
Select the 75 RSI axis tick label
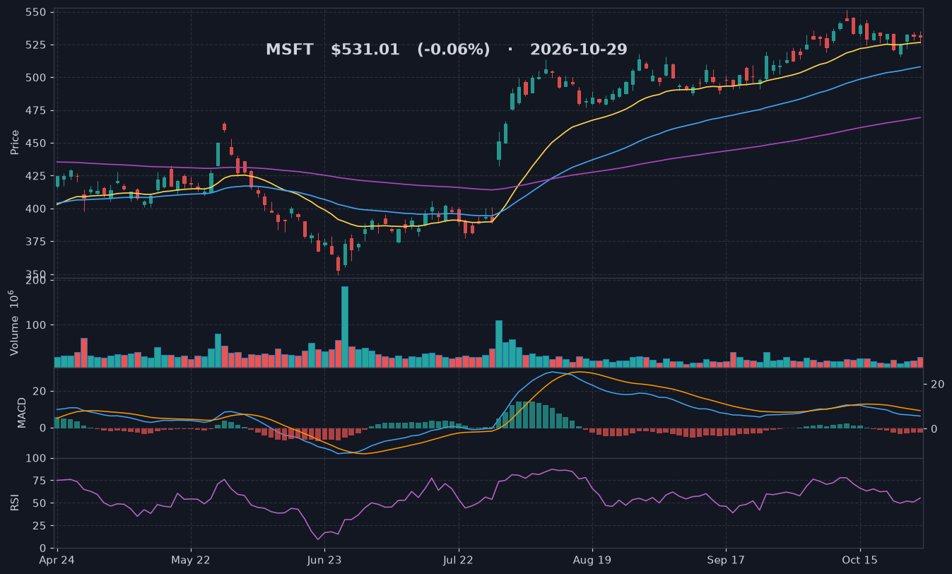coord(40,481)
